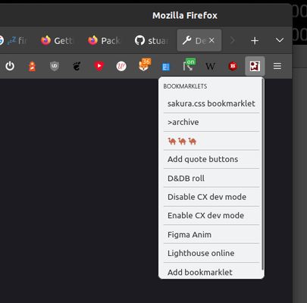
Task: Choose Enable CX dev mode
Action: pos(211,215)
